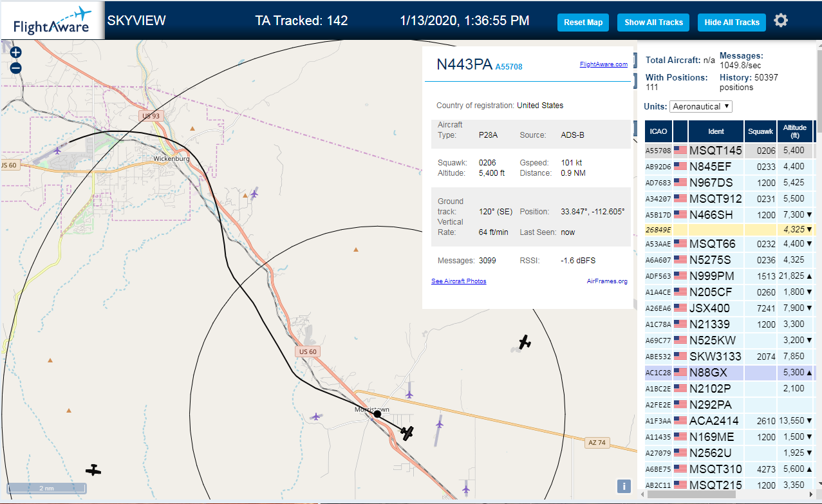Select the N2562U aircraft row
This screenshot has height=504, width=822.
[x=730, y=453]
